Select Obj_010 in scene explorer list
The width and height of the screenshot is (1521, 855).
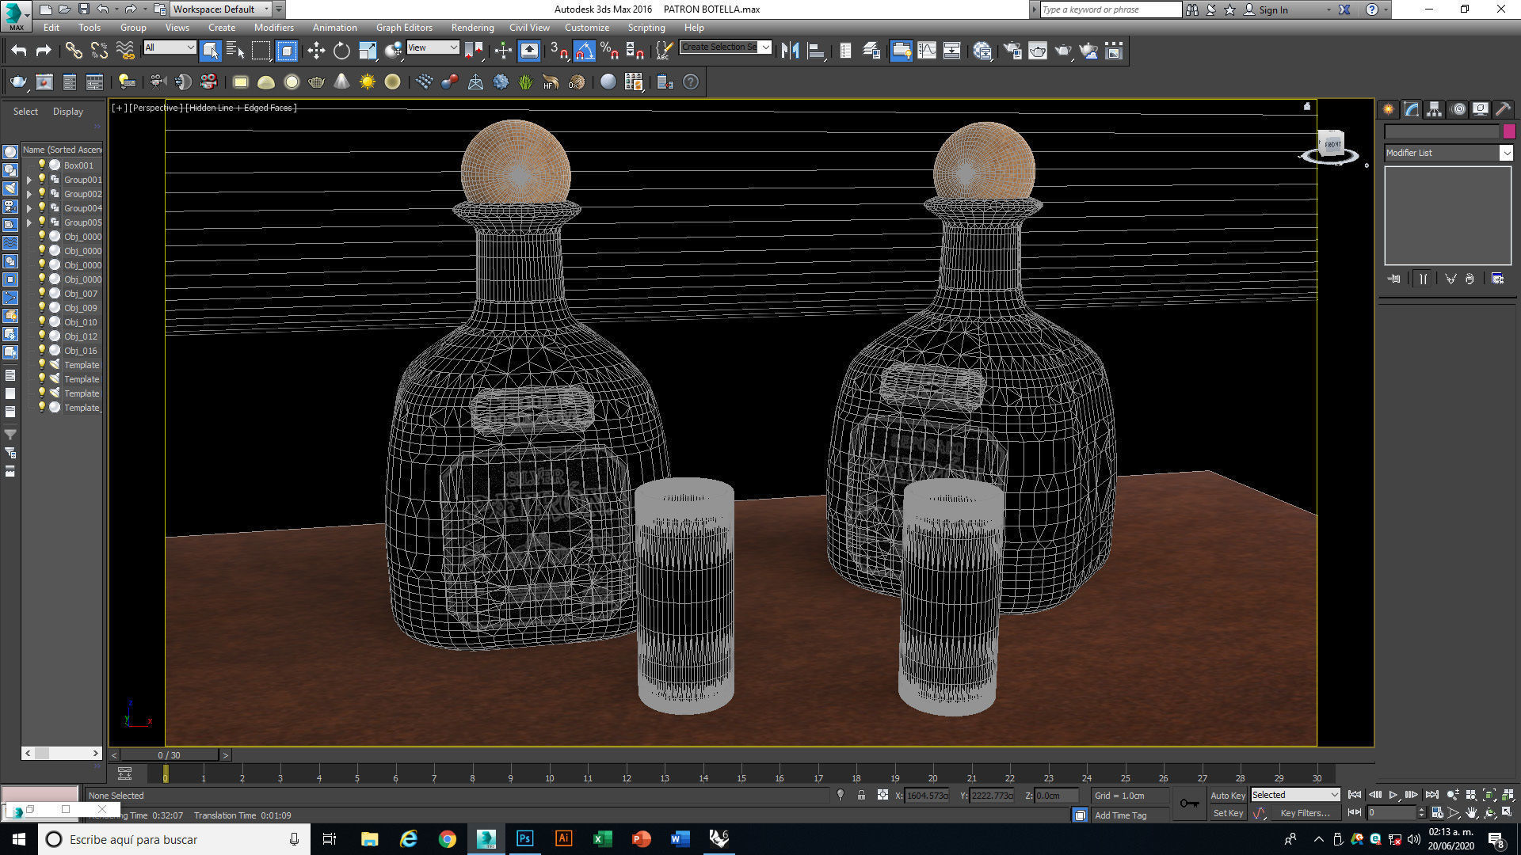click(x=81, y=322)
